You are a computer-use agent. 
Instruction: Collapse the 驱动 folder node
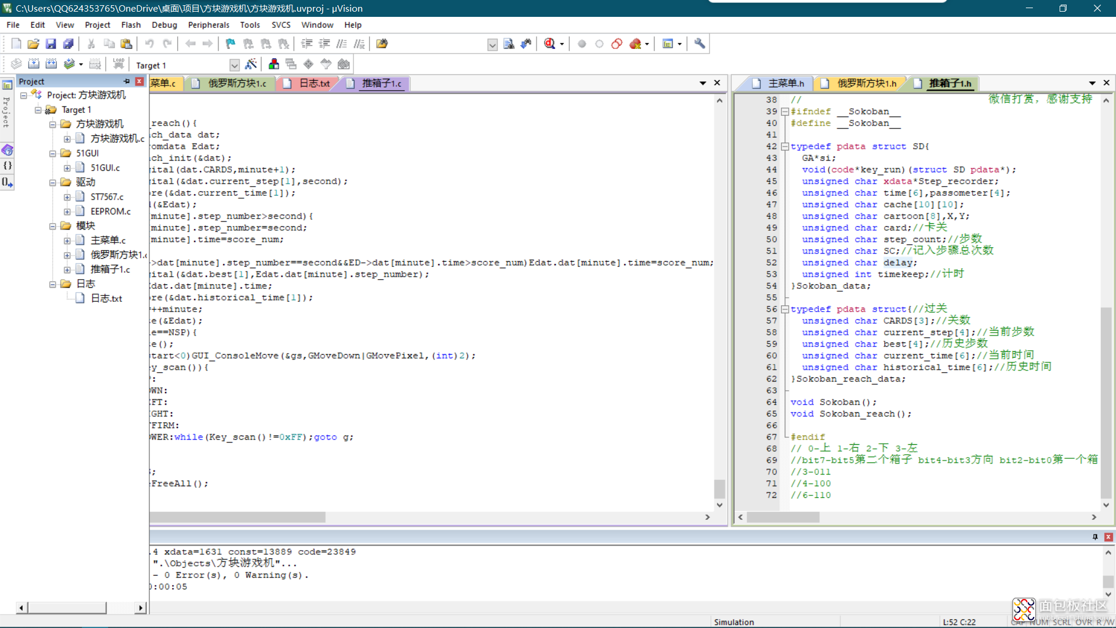coord(53,183)
